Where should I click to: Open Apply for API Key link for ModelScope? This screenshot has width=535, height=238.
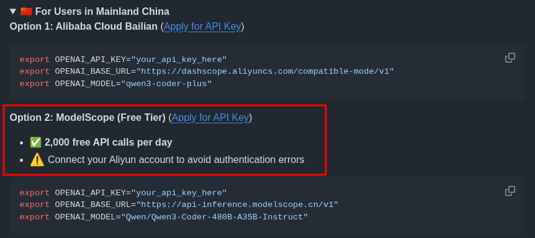click(x=210, y=118)
